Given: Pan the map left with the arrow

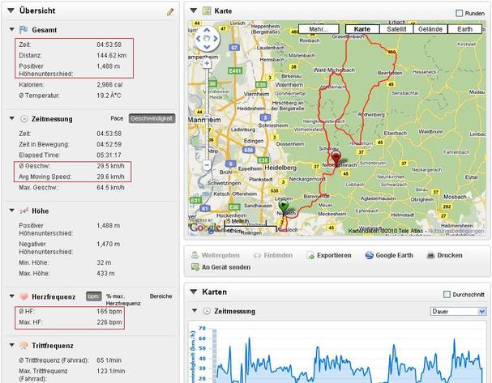Looking at the screenshot, I should click(x=199, y=39).
